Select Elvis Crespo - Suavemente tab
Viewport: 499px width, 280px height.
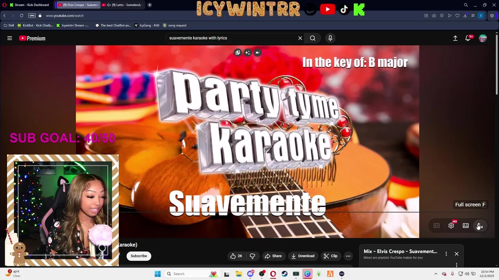tap(78, 5)
